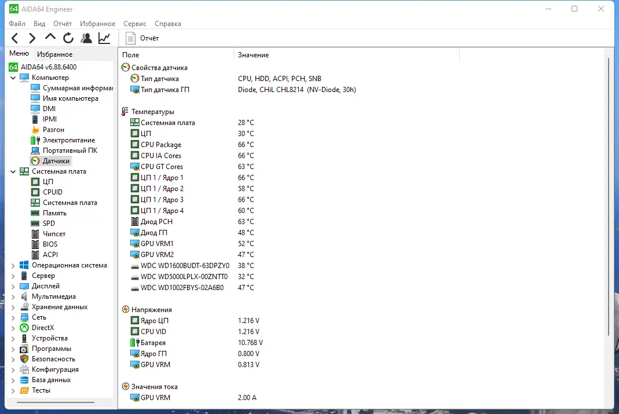Select the AIDA64 v6.88.6400 root item
The height and width of the screenshot is (414, 619).
(x=43, y=67)
